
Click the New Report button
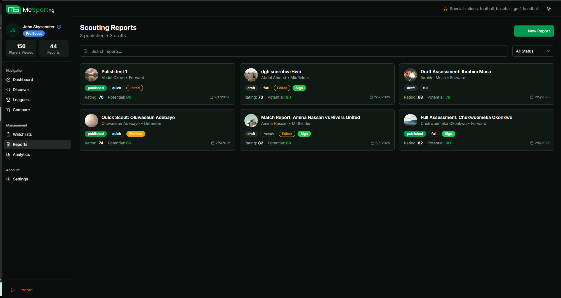(534, 31)
